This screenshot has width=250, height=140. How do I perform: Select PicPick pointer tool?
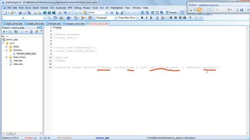coord(191,10)
